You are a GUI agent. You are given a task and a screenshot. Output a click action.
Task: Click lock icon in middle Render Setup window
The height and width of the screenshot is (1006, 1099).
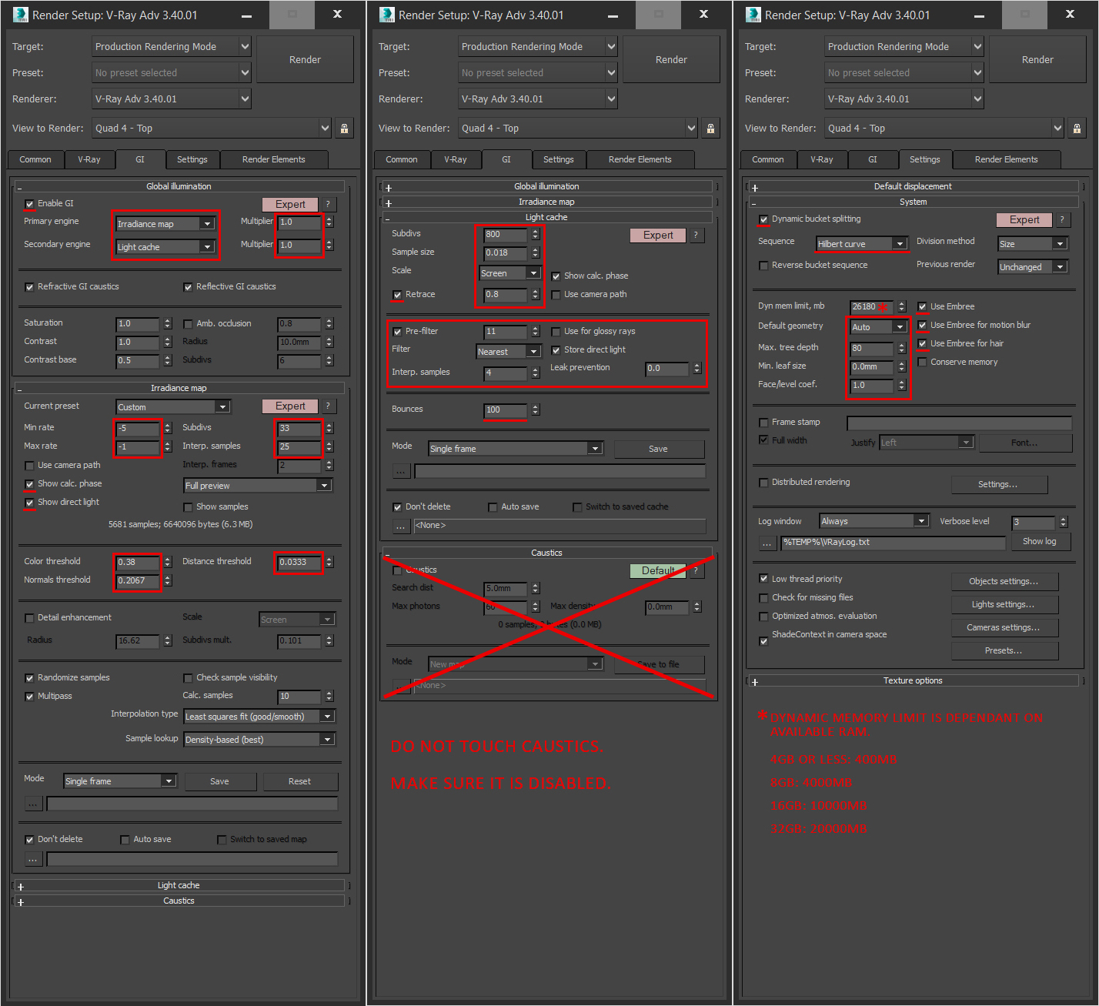click(711, 129)
